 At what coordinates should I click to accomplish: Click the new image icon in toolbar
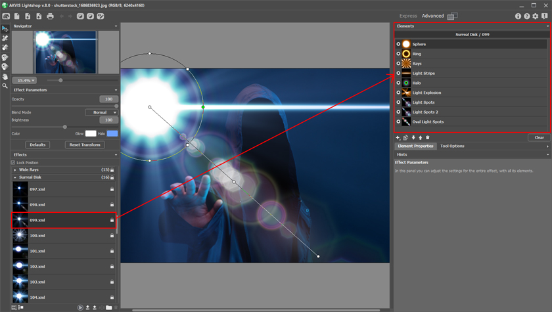coord(17,16)
